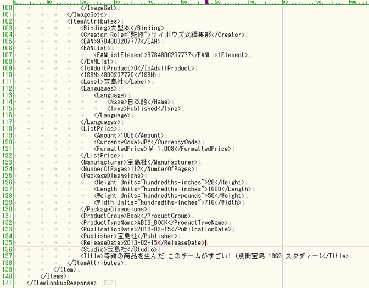
Task: Click the purple column marker on the ruler
Action: pyautogui.click(x=206, y=2)
